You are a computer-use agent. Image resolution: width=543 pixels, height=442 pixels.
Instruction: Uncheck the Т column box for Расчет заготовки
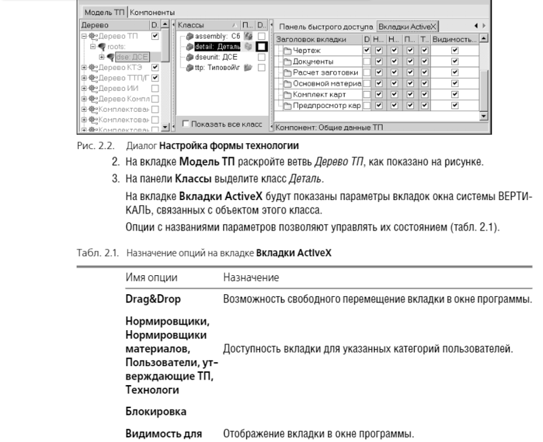click(425, 73)
